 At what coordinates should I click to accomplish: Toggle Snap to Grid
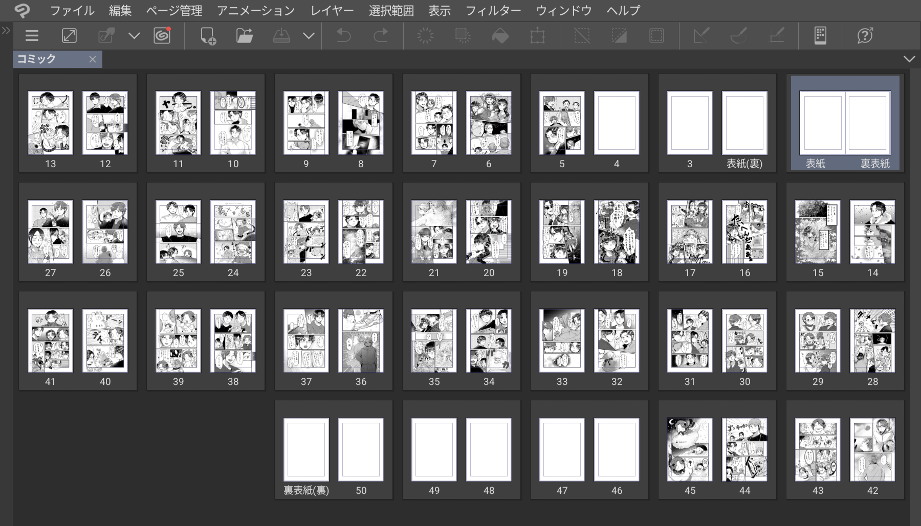(777, 36)
